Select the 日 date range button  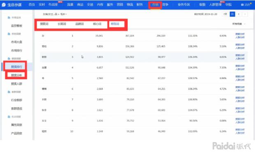[x=232, y=14]
